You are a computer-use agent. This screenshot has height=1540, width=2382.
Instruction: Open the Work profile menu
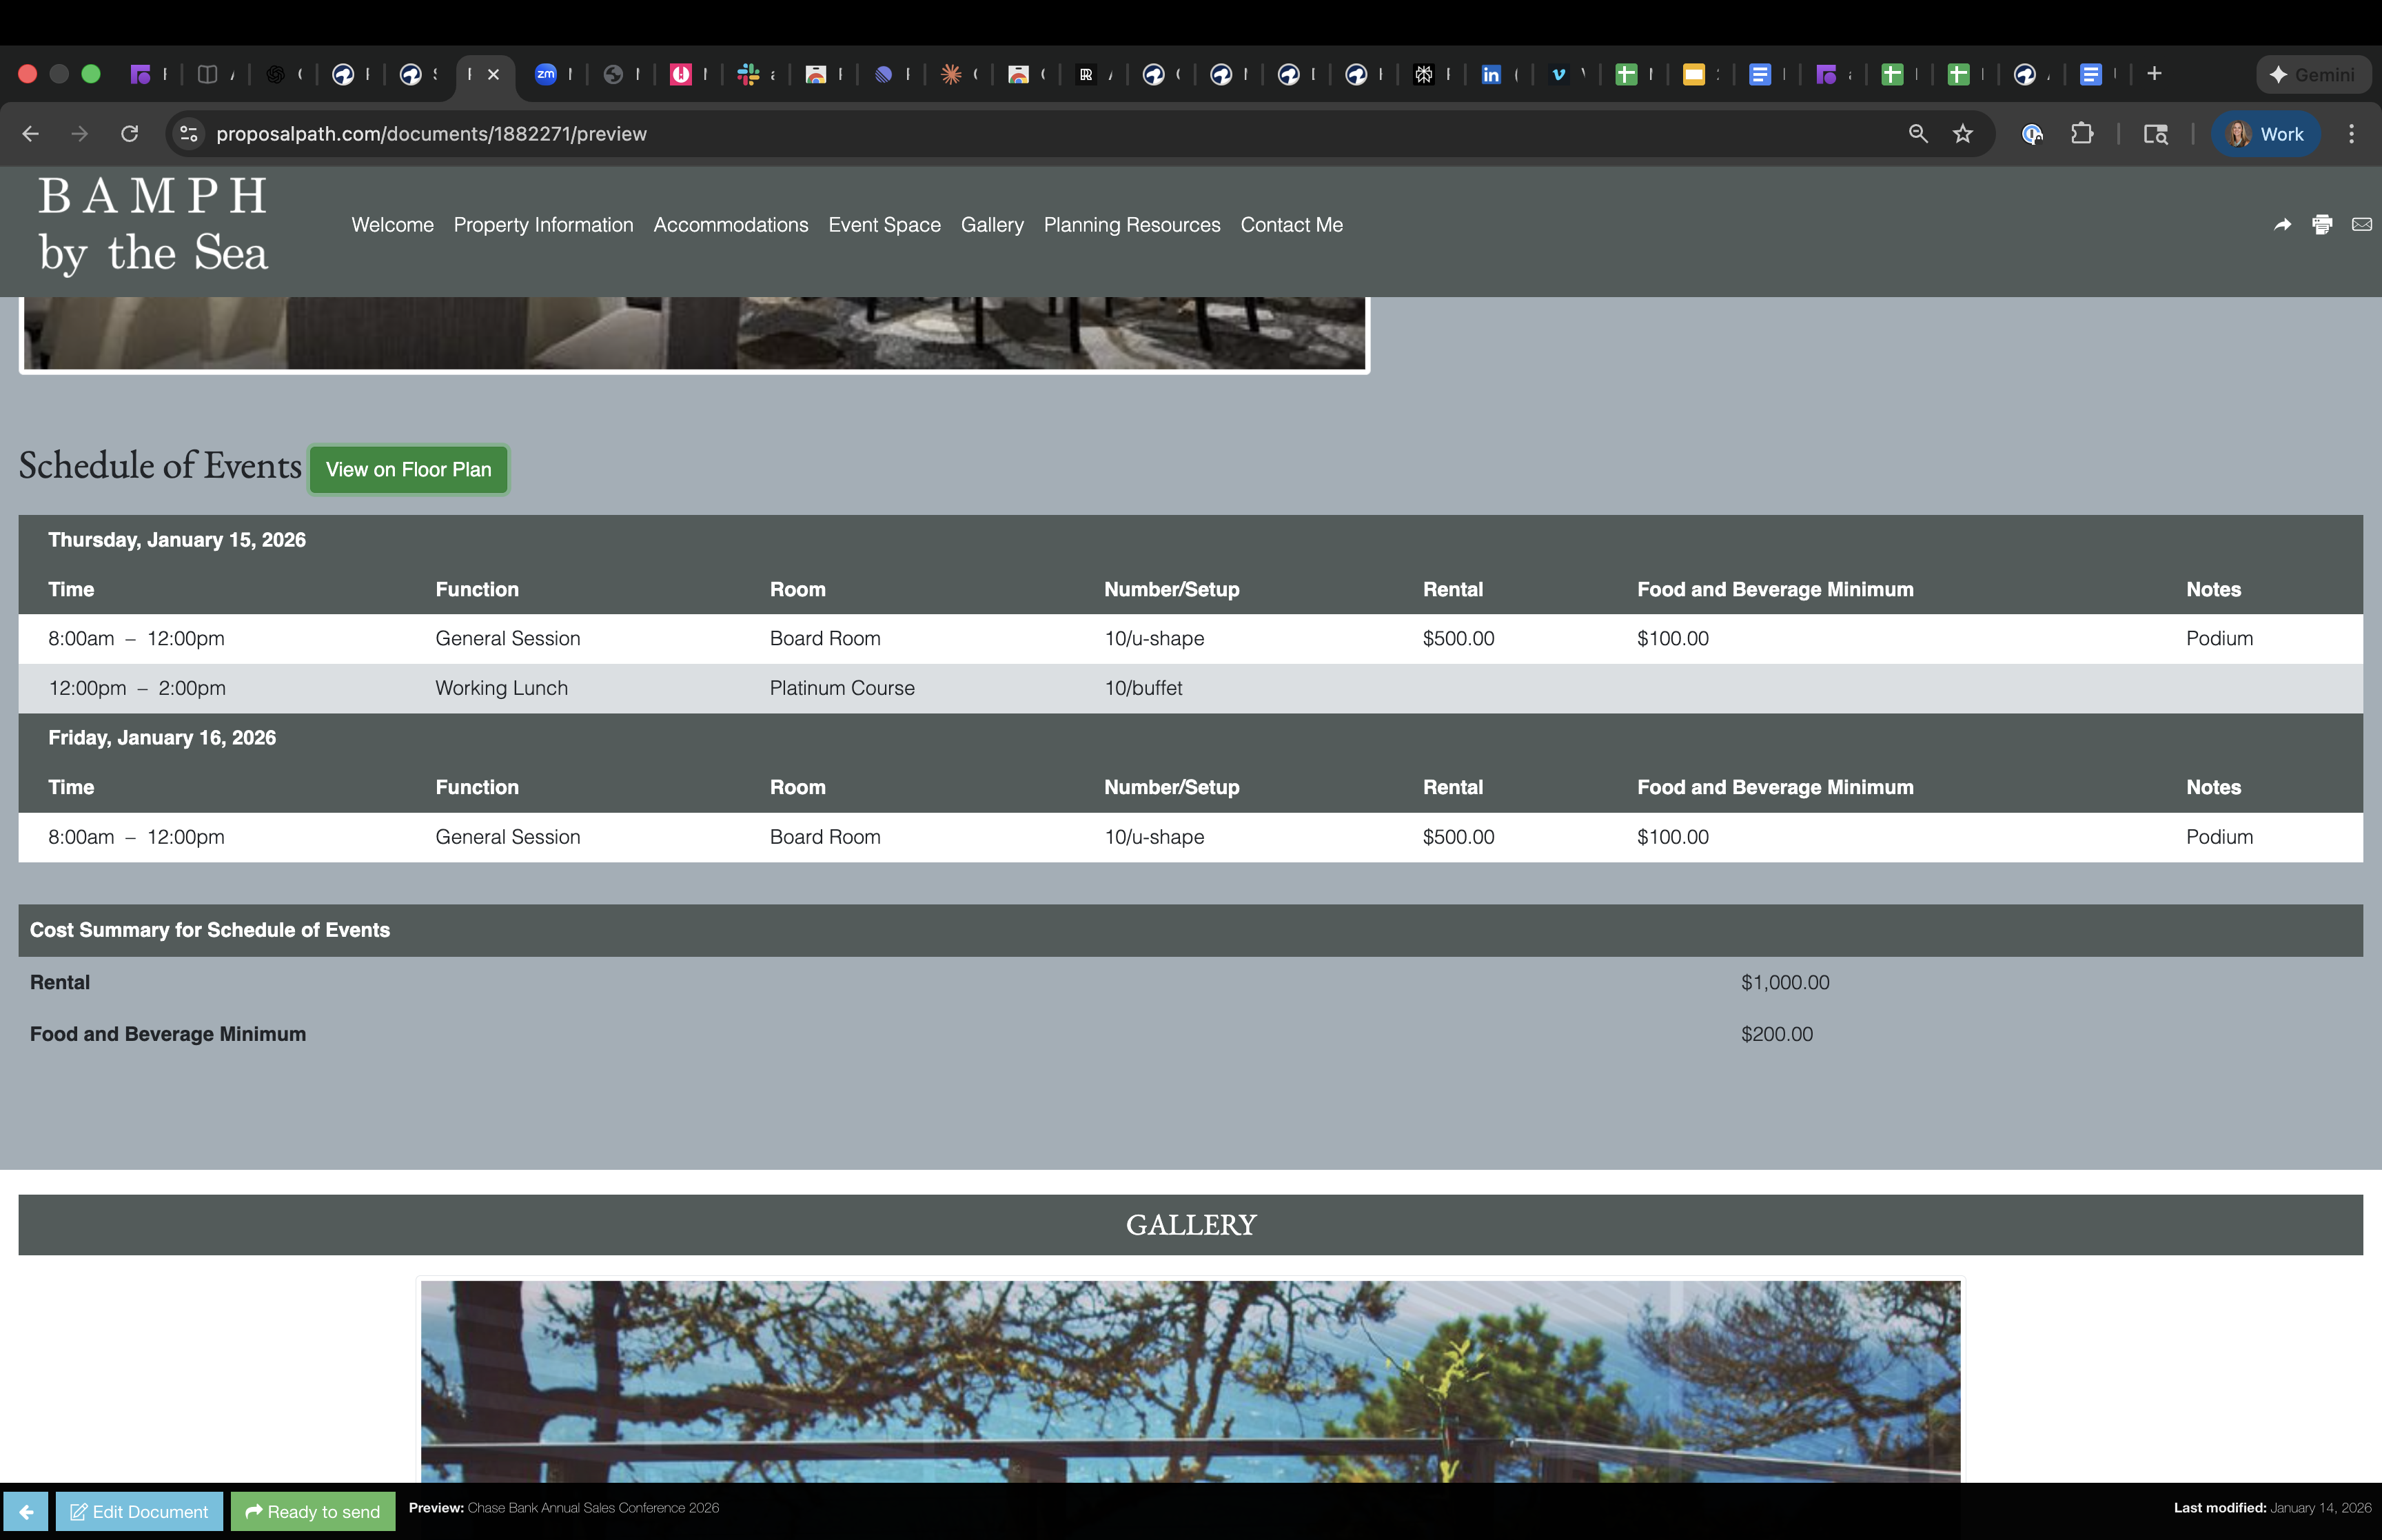2265,134
